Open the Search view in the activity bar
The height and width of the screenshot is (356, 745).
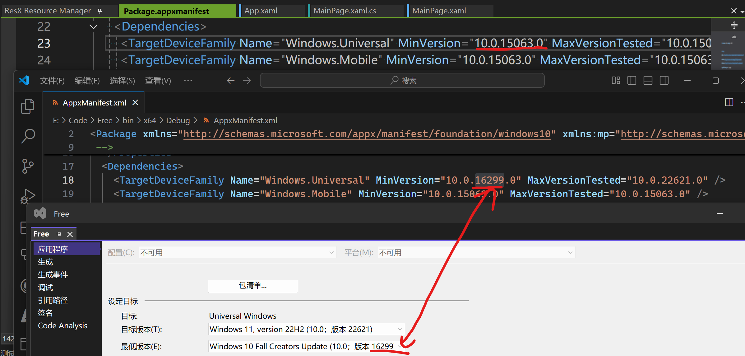pos(28,136)
